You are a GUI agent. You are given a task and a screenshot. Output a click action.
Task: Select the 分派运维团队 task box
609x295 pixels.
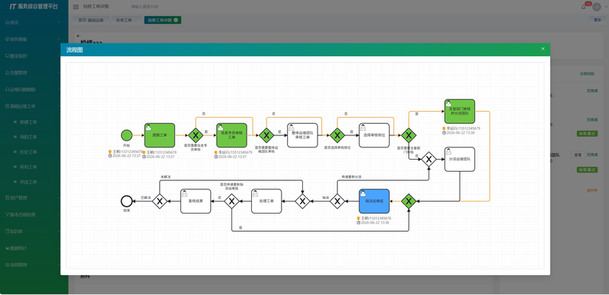pyautogui.click(x=460, y=159)
